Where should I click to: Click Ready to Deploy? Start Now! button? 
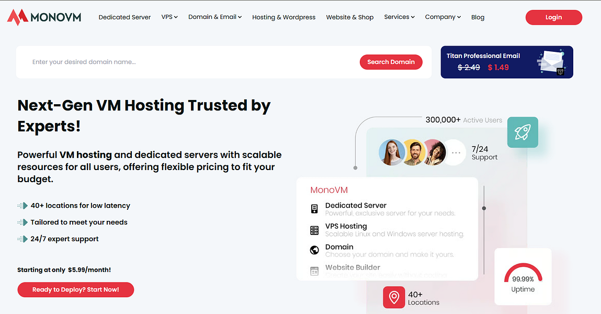[x=75, y=289]
